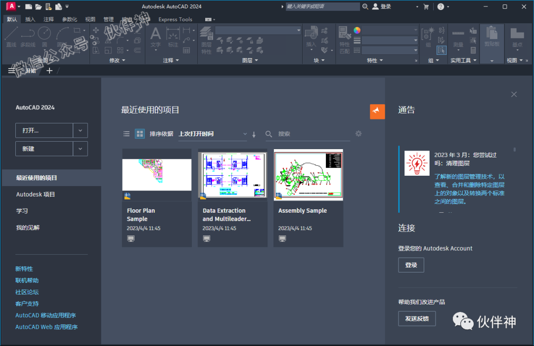Expand the 新建 button dropdown arrow
The image size is (534, 346).
(81, 149)
